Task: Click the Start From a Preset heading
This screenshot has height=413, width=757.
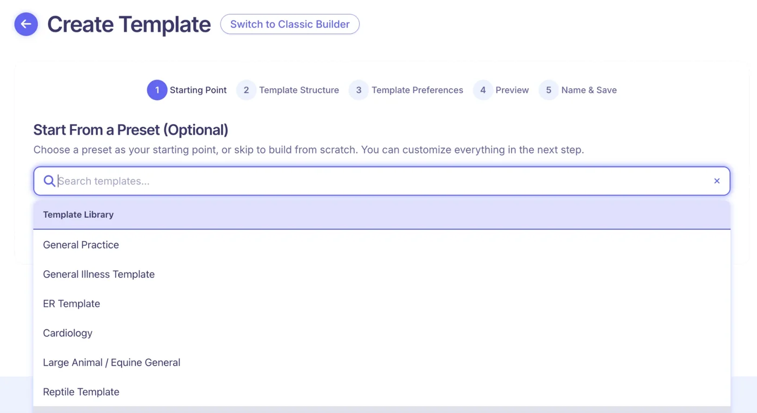Action: click(131, 130)
